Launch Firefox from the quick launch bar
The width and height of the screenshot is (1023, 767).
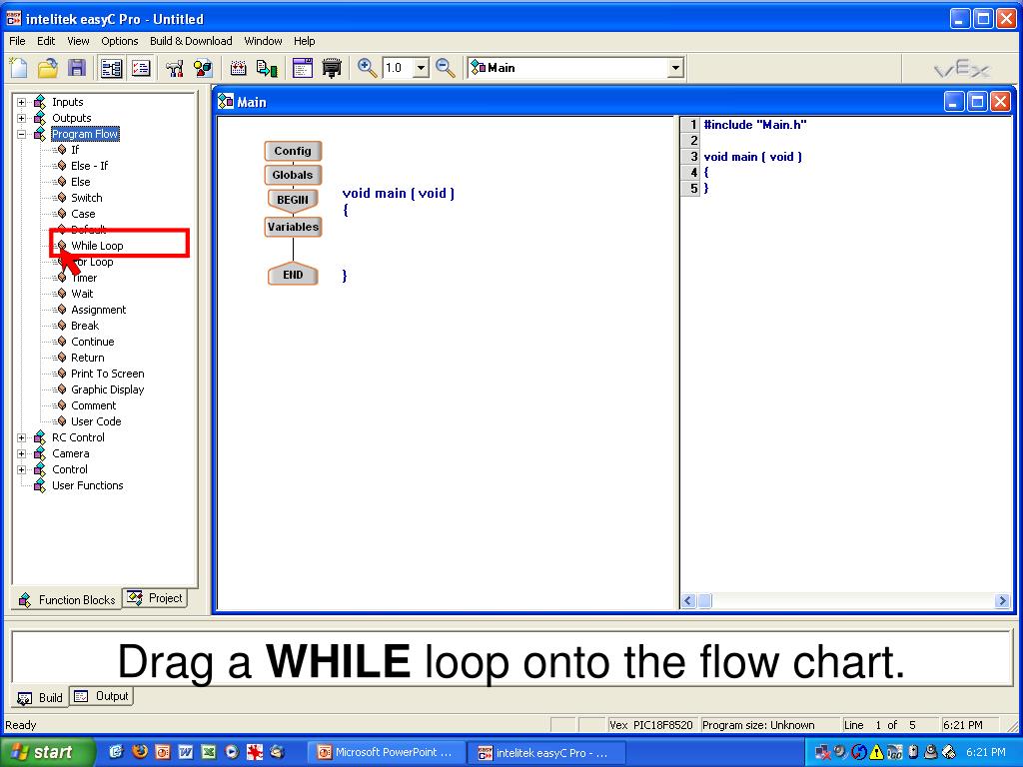click(140, 752)
